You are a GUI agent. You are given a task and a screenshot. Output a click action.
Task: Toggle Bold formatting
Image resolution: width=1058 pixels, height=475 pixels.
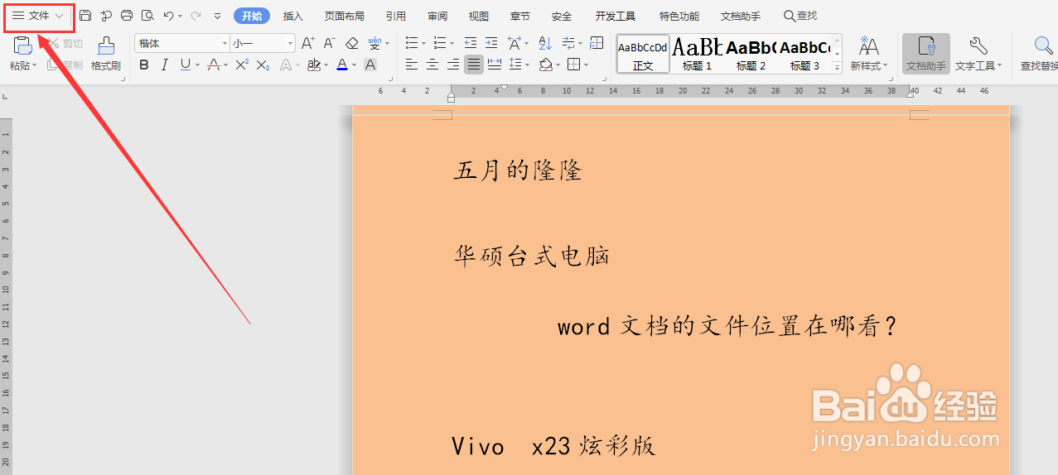[x=144, y=65]
